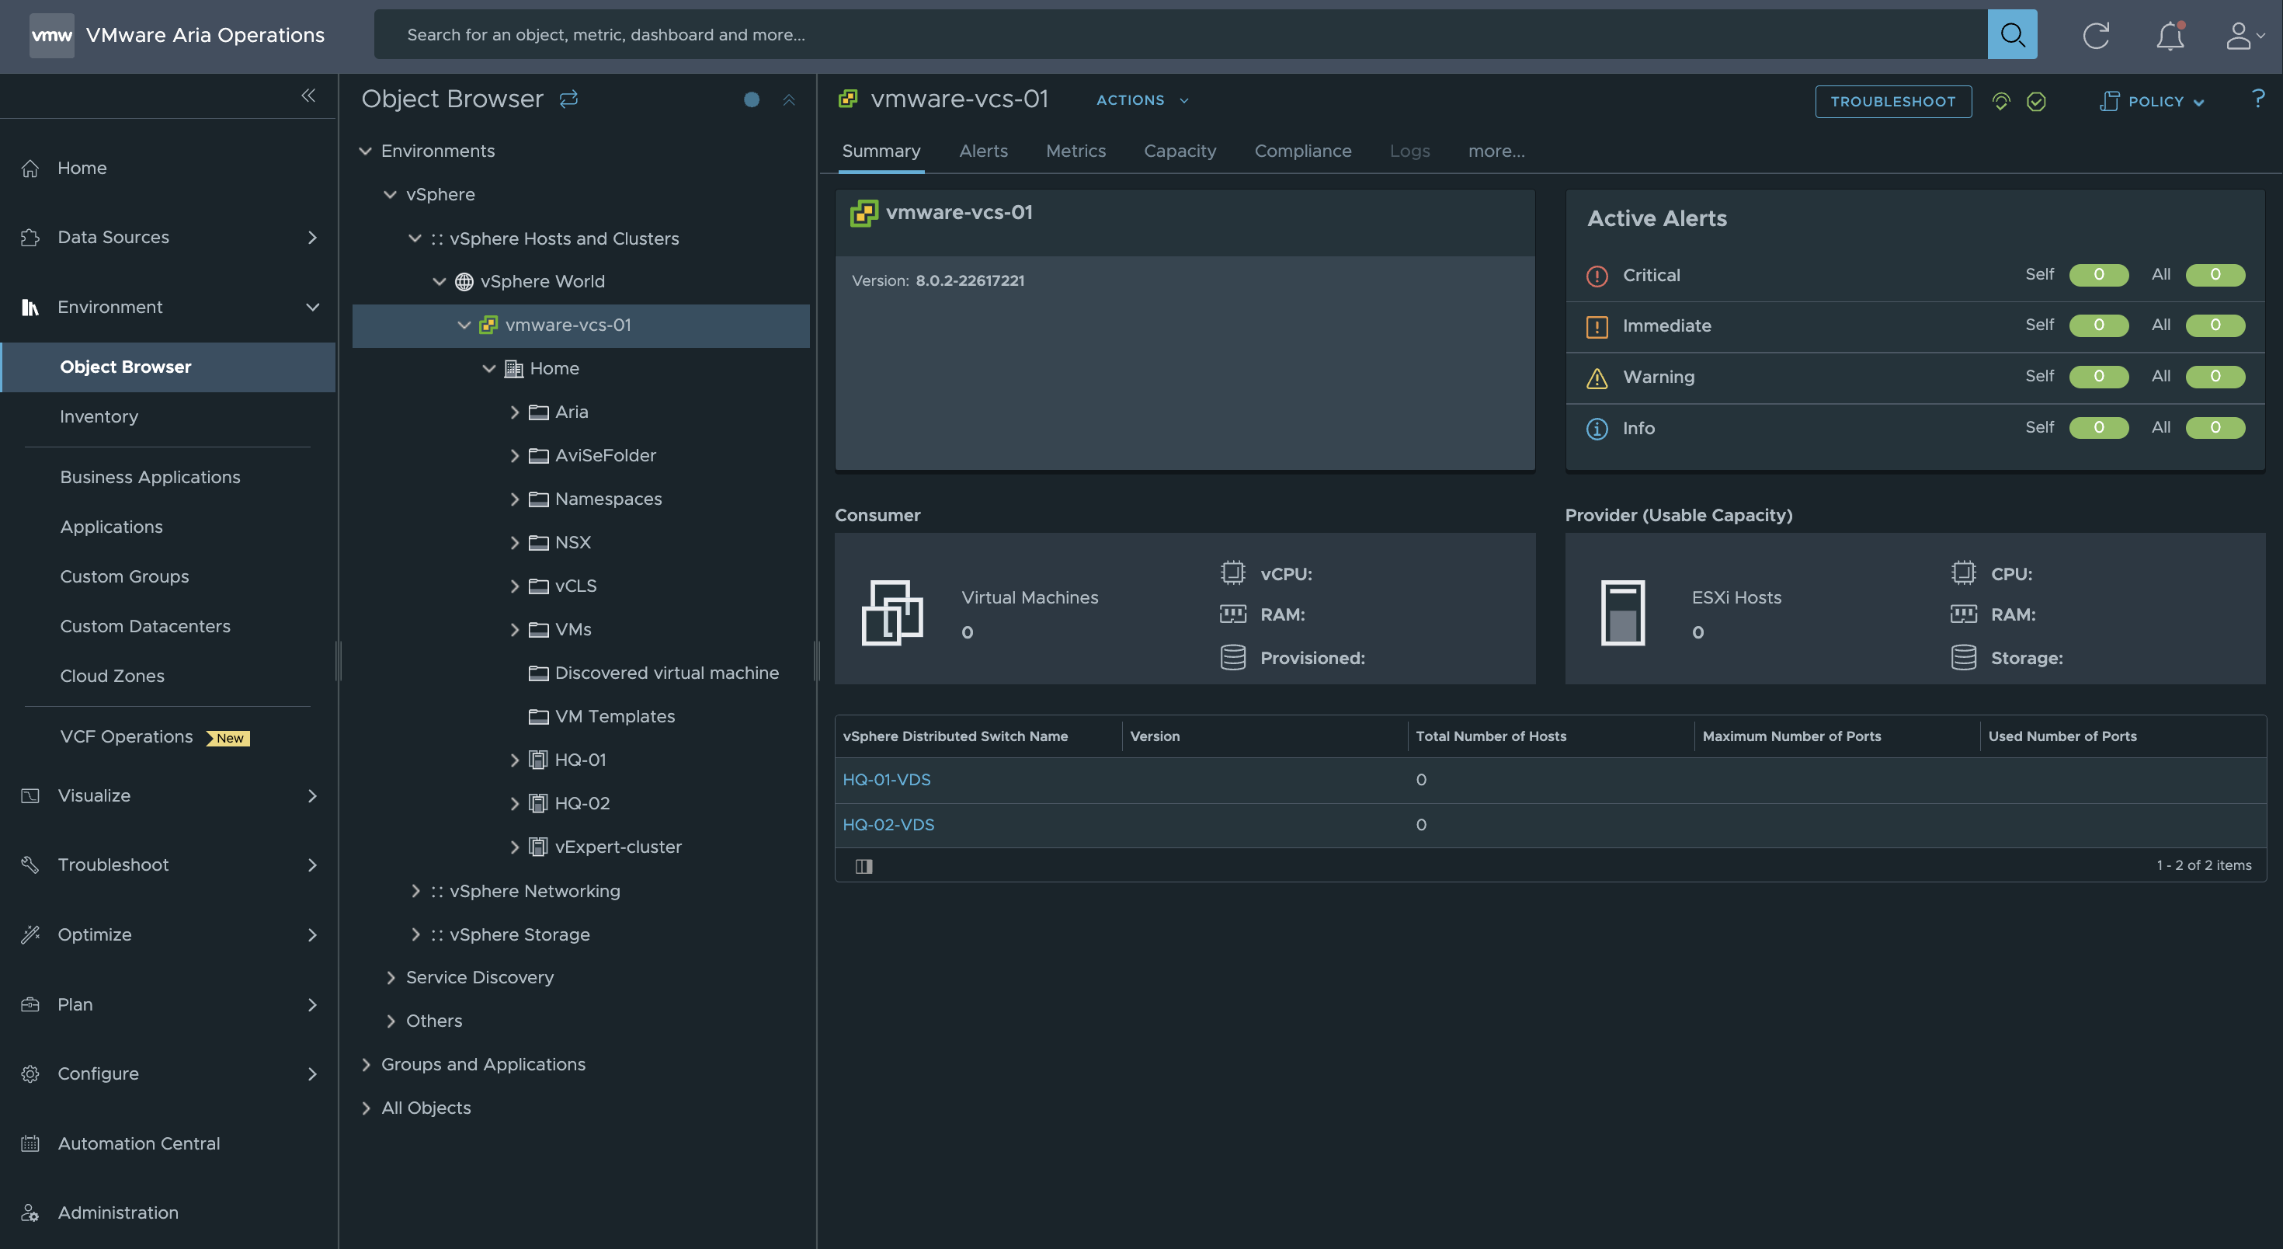The image size is (2283, 1249).
Task: Toggle the blue dot in Object Browser header
Action: (x=752, y=99)
